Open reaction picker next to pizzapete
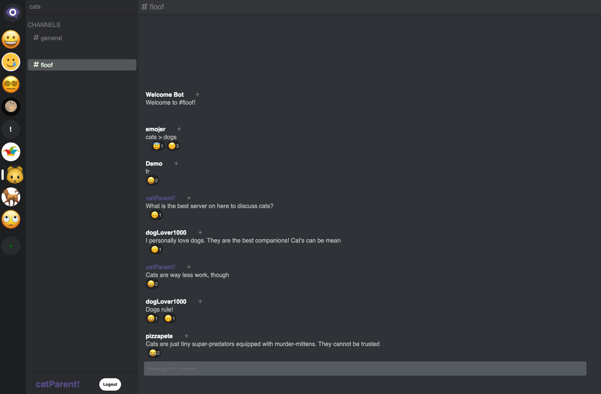 pos(187,336)
